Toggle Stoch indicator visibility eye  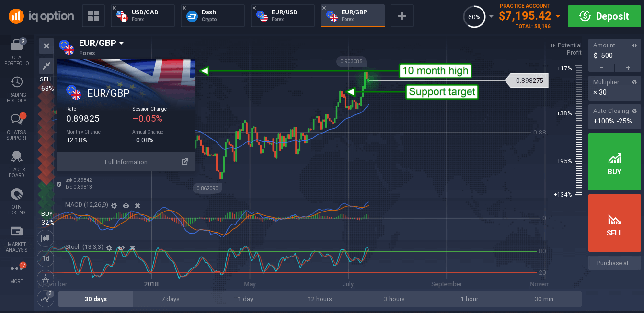(121, 247)
